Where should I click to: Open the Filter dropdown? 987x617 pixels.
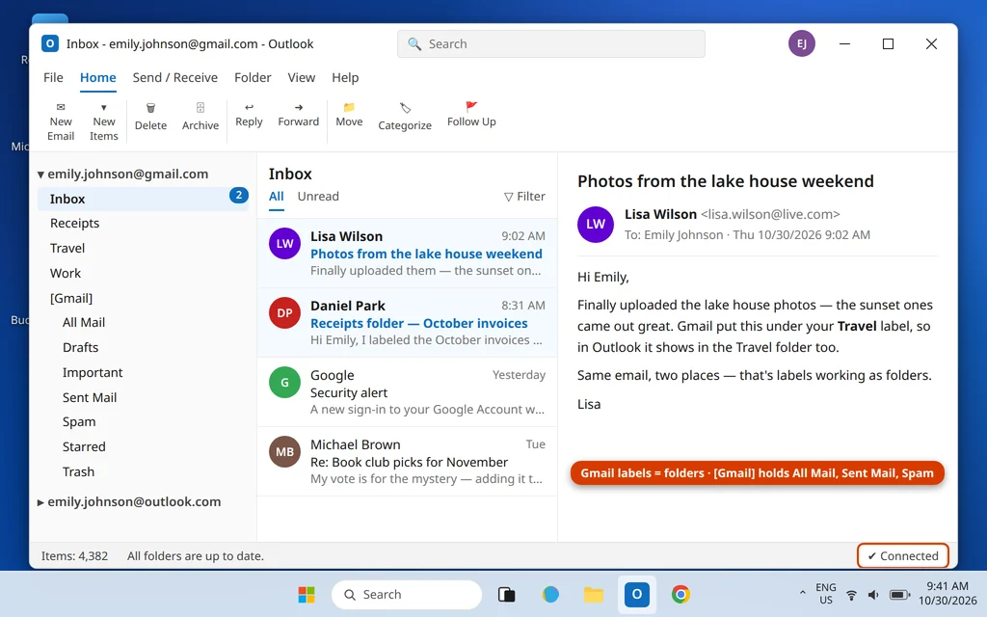524,197
